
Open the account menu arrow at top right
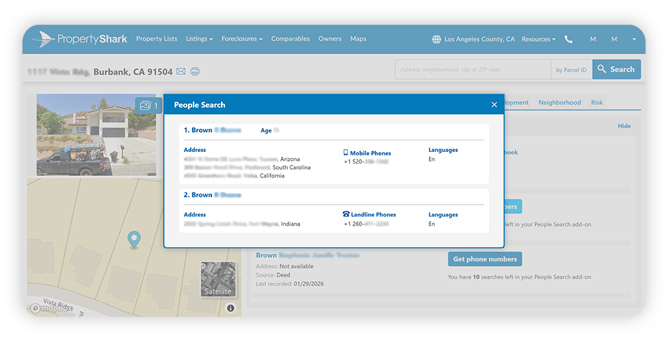(x=634, y=39)
